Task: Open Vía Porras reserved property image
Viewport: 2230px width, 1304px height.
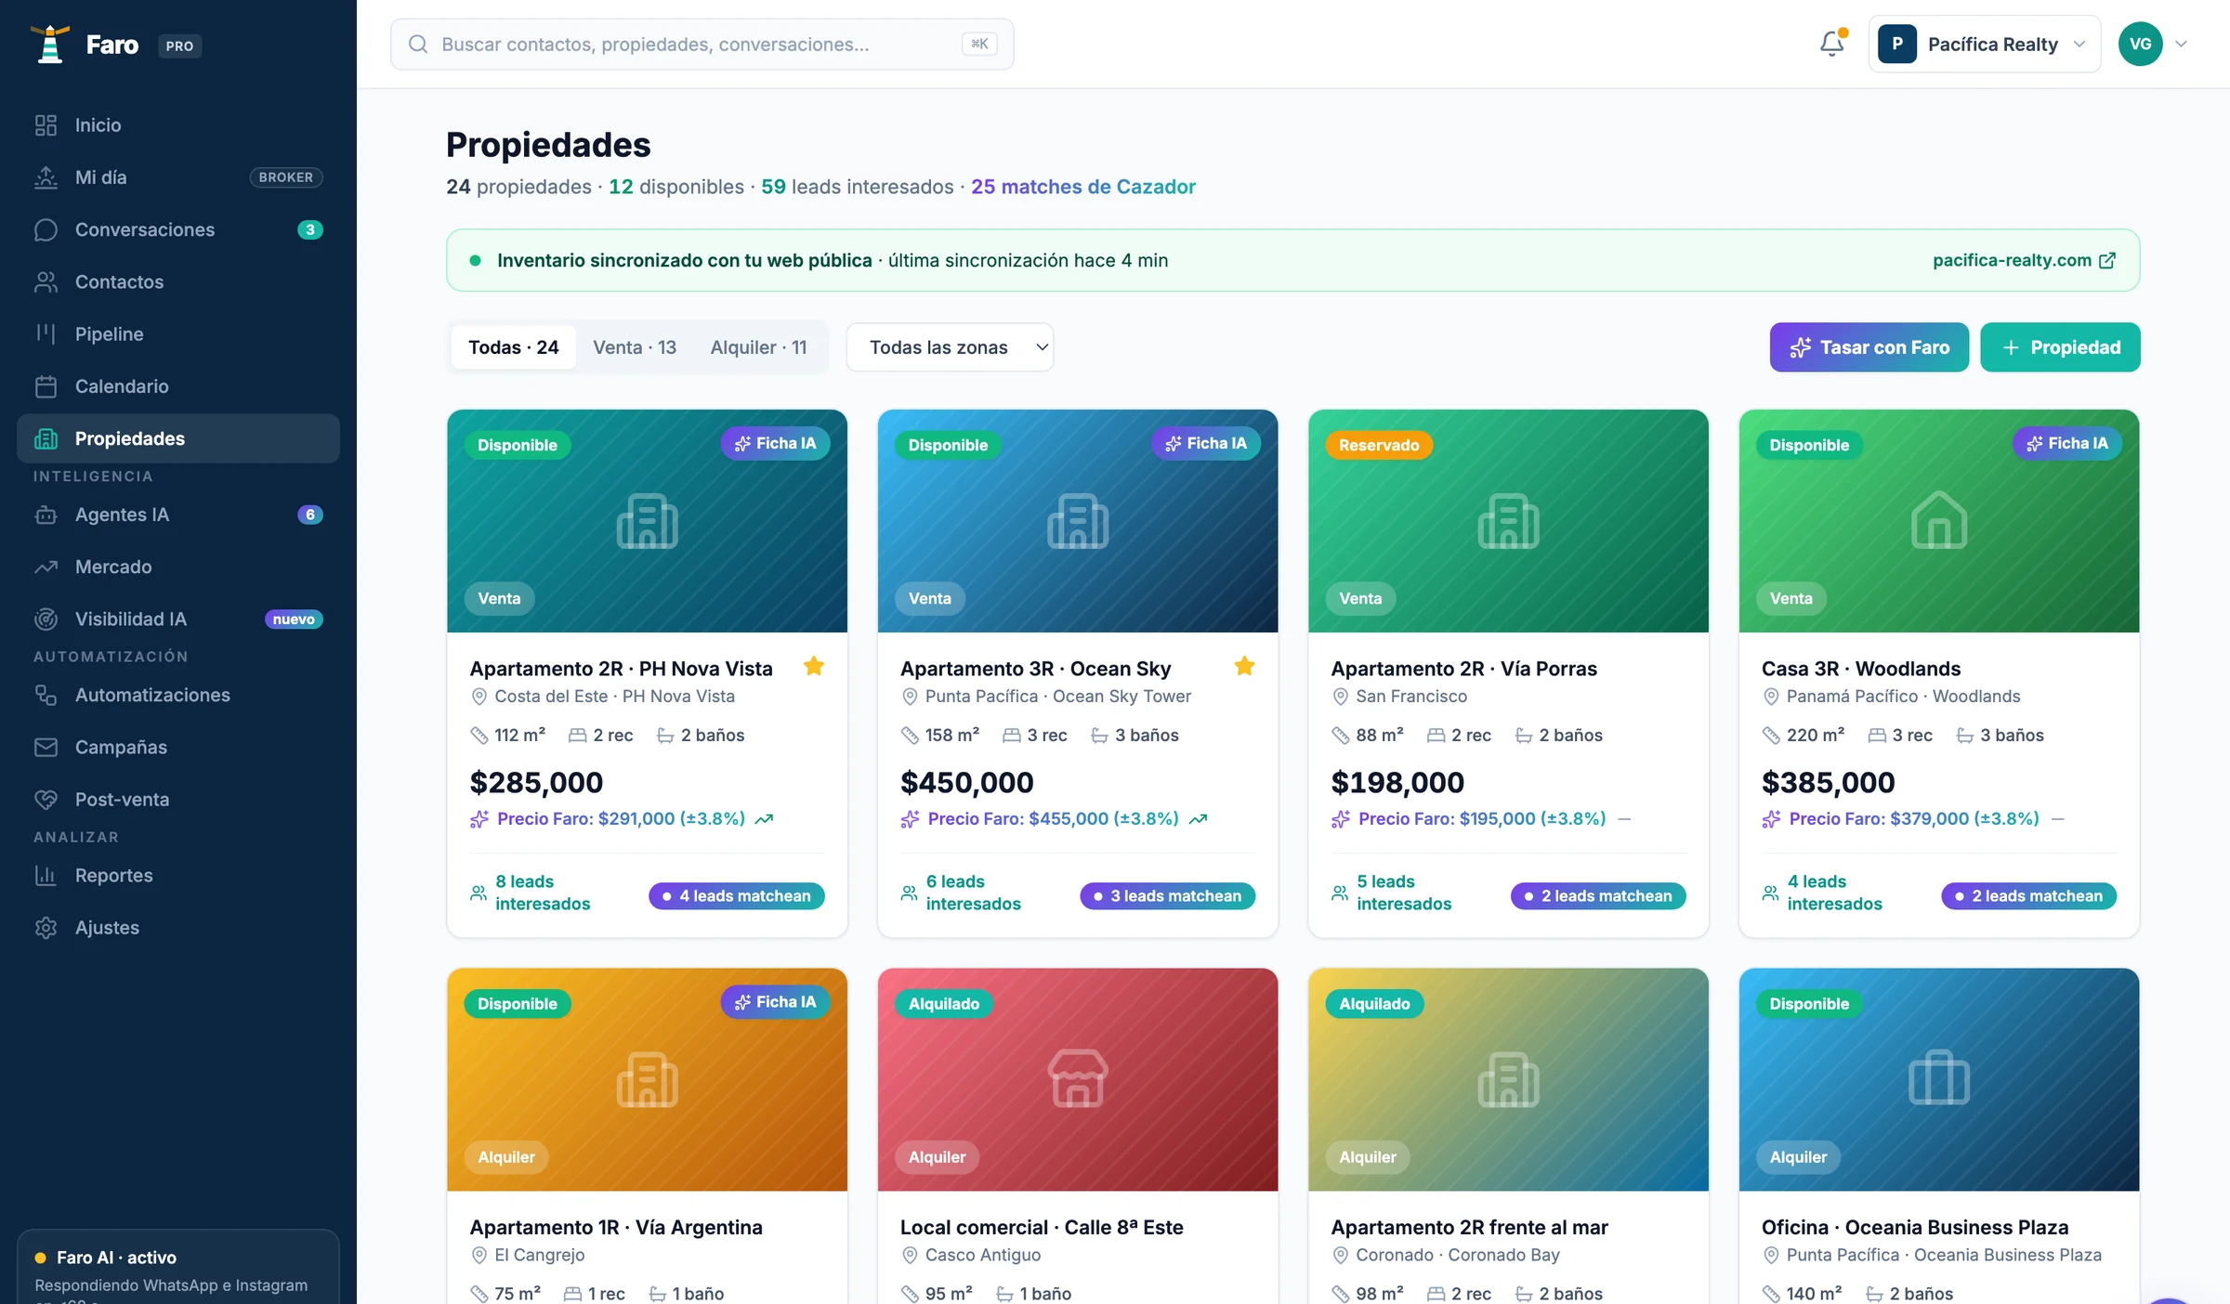Action: [x=1508, y=521]
